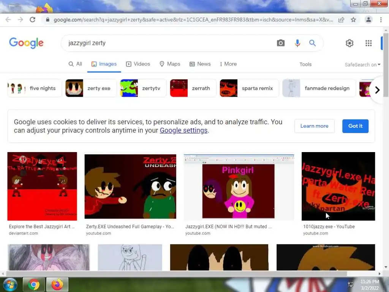Search by image with the camera icon

point(281,43)
